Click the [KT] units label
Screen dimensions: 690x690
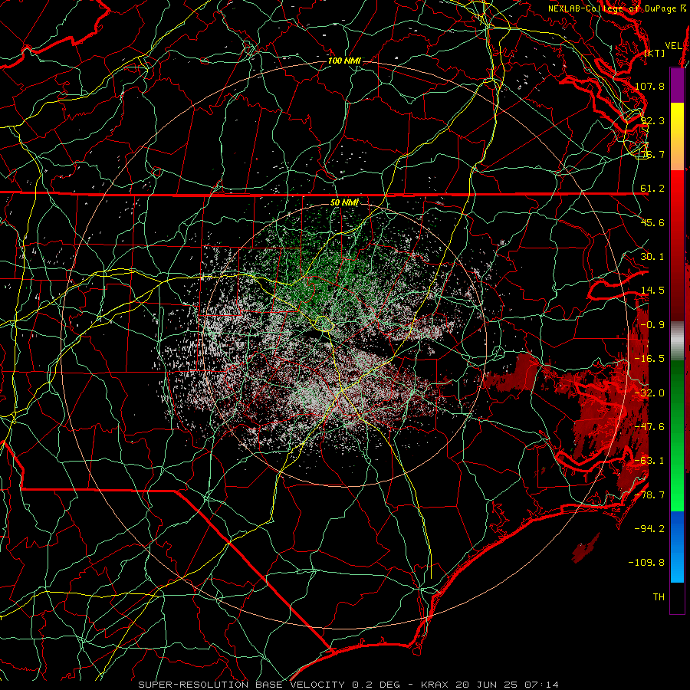(655, 53)
